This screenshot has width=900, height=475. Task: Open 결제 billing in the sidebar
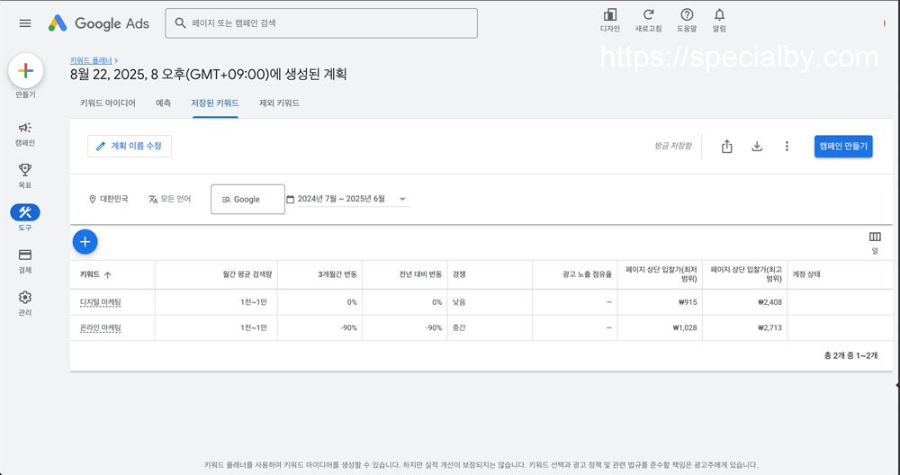tap(24, 261)
